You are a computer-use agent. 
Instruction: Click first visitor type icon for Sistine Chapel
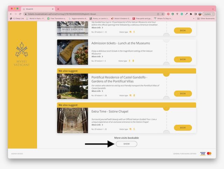[131, 129]
